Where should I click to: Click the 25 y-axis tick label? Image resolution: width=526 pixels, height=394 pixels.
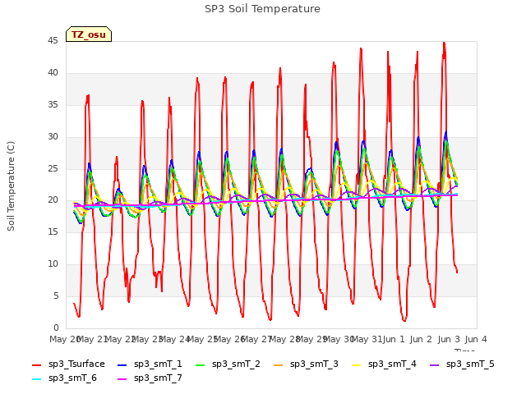(53, 168)
